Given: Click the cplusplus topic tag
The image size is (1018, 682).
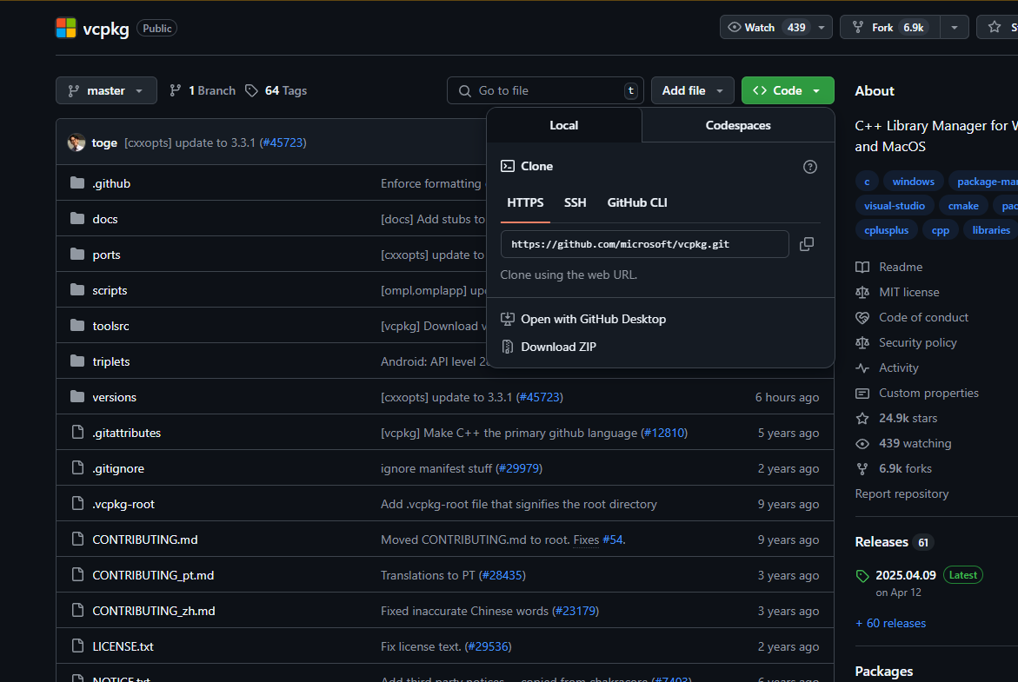Looking at the screenshot, I should pos(886,229).
